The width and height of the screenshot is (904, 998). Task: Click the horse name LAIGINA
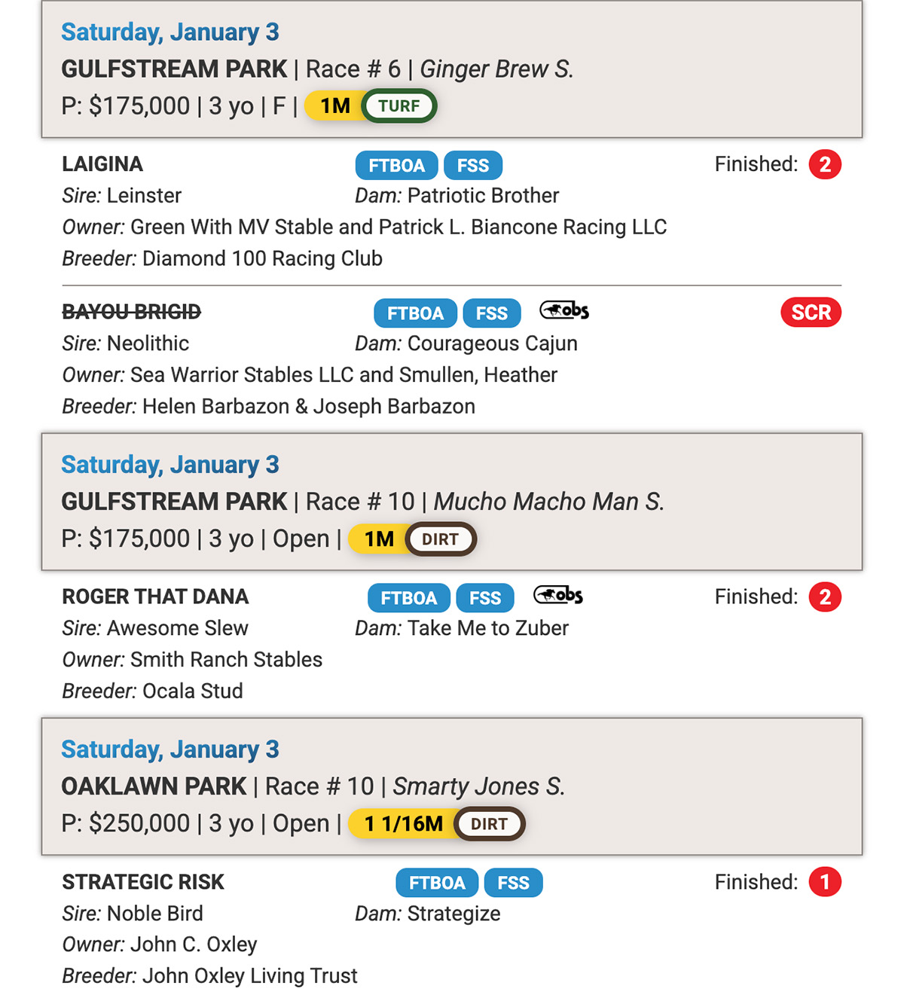pos(102,164)
